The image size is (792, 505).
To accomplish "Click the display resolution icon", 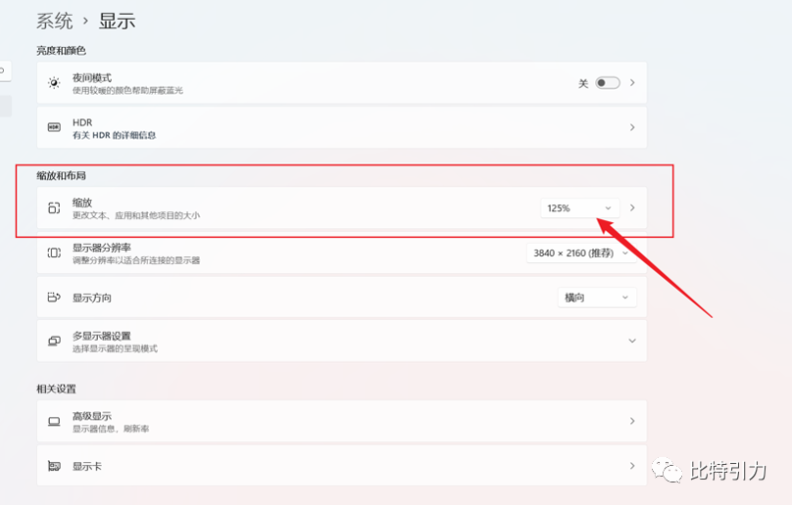I will point(54,253).
